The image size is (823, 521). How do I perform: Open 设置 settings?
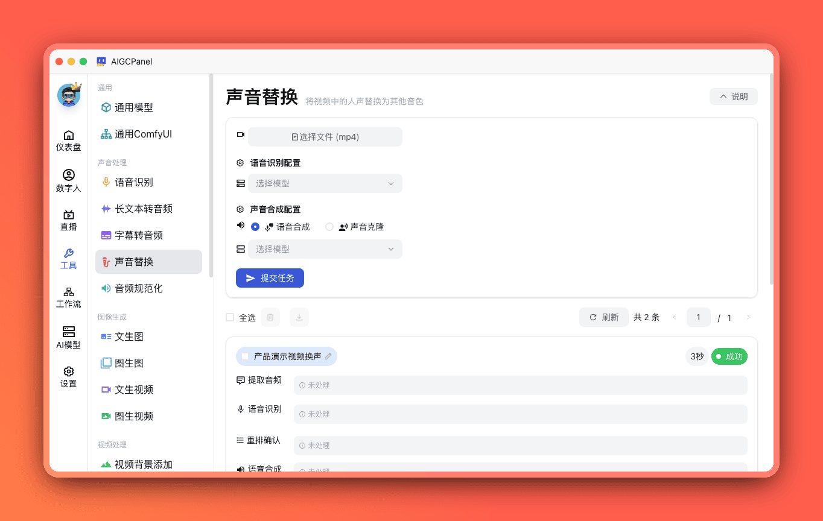69,377
